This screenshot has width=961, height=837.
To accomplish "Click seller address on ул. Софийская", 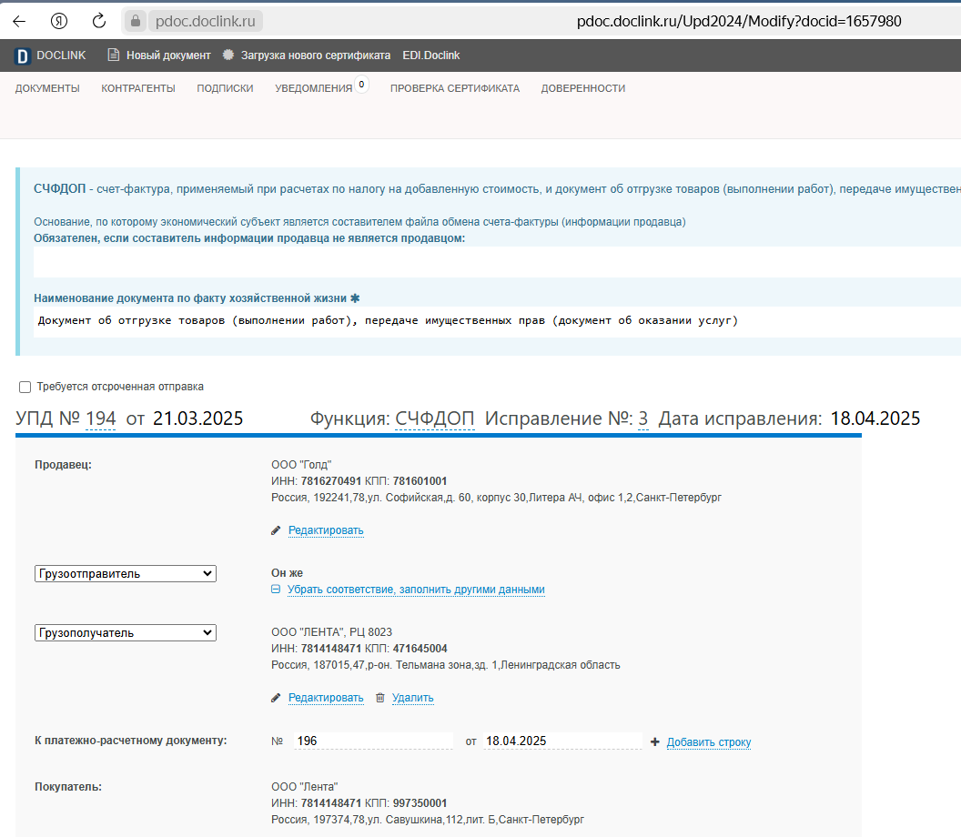I will (497, 498).
